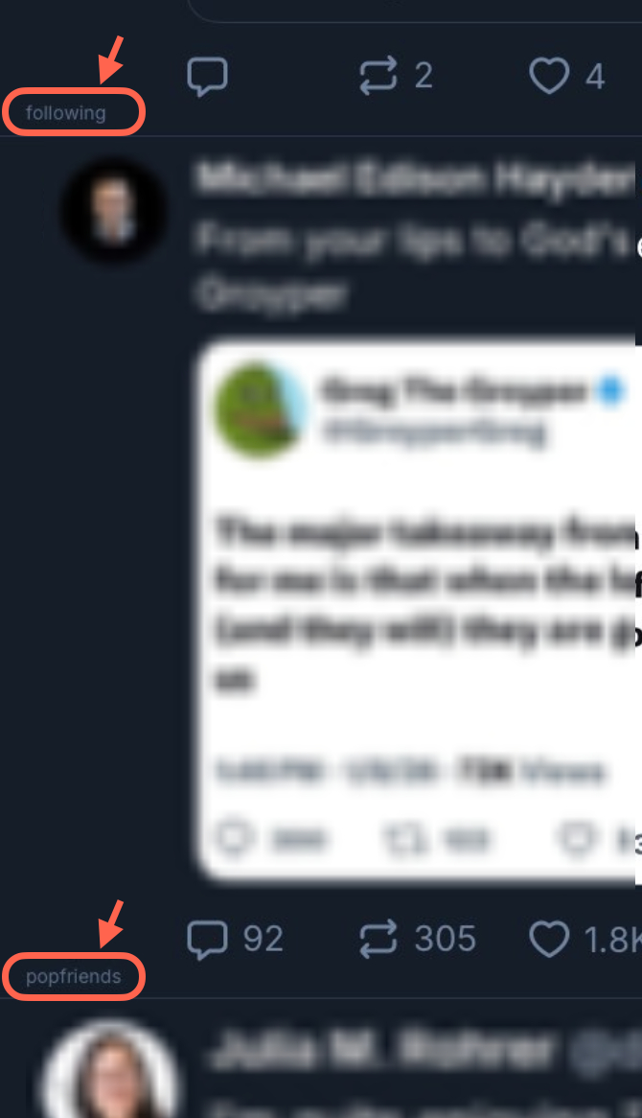Click the quoted tweet's timestamp and views line
Screen dimensions: 642x1118
click(410, 772)
